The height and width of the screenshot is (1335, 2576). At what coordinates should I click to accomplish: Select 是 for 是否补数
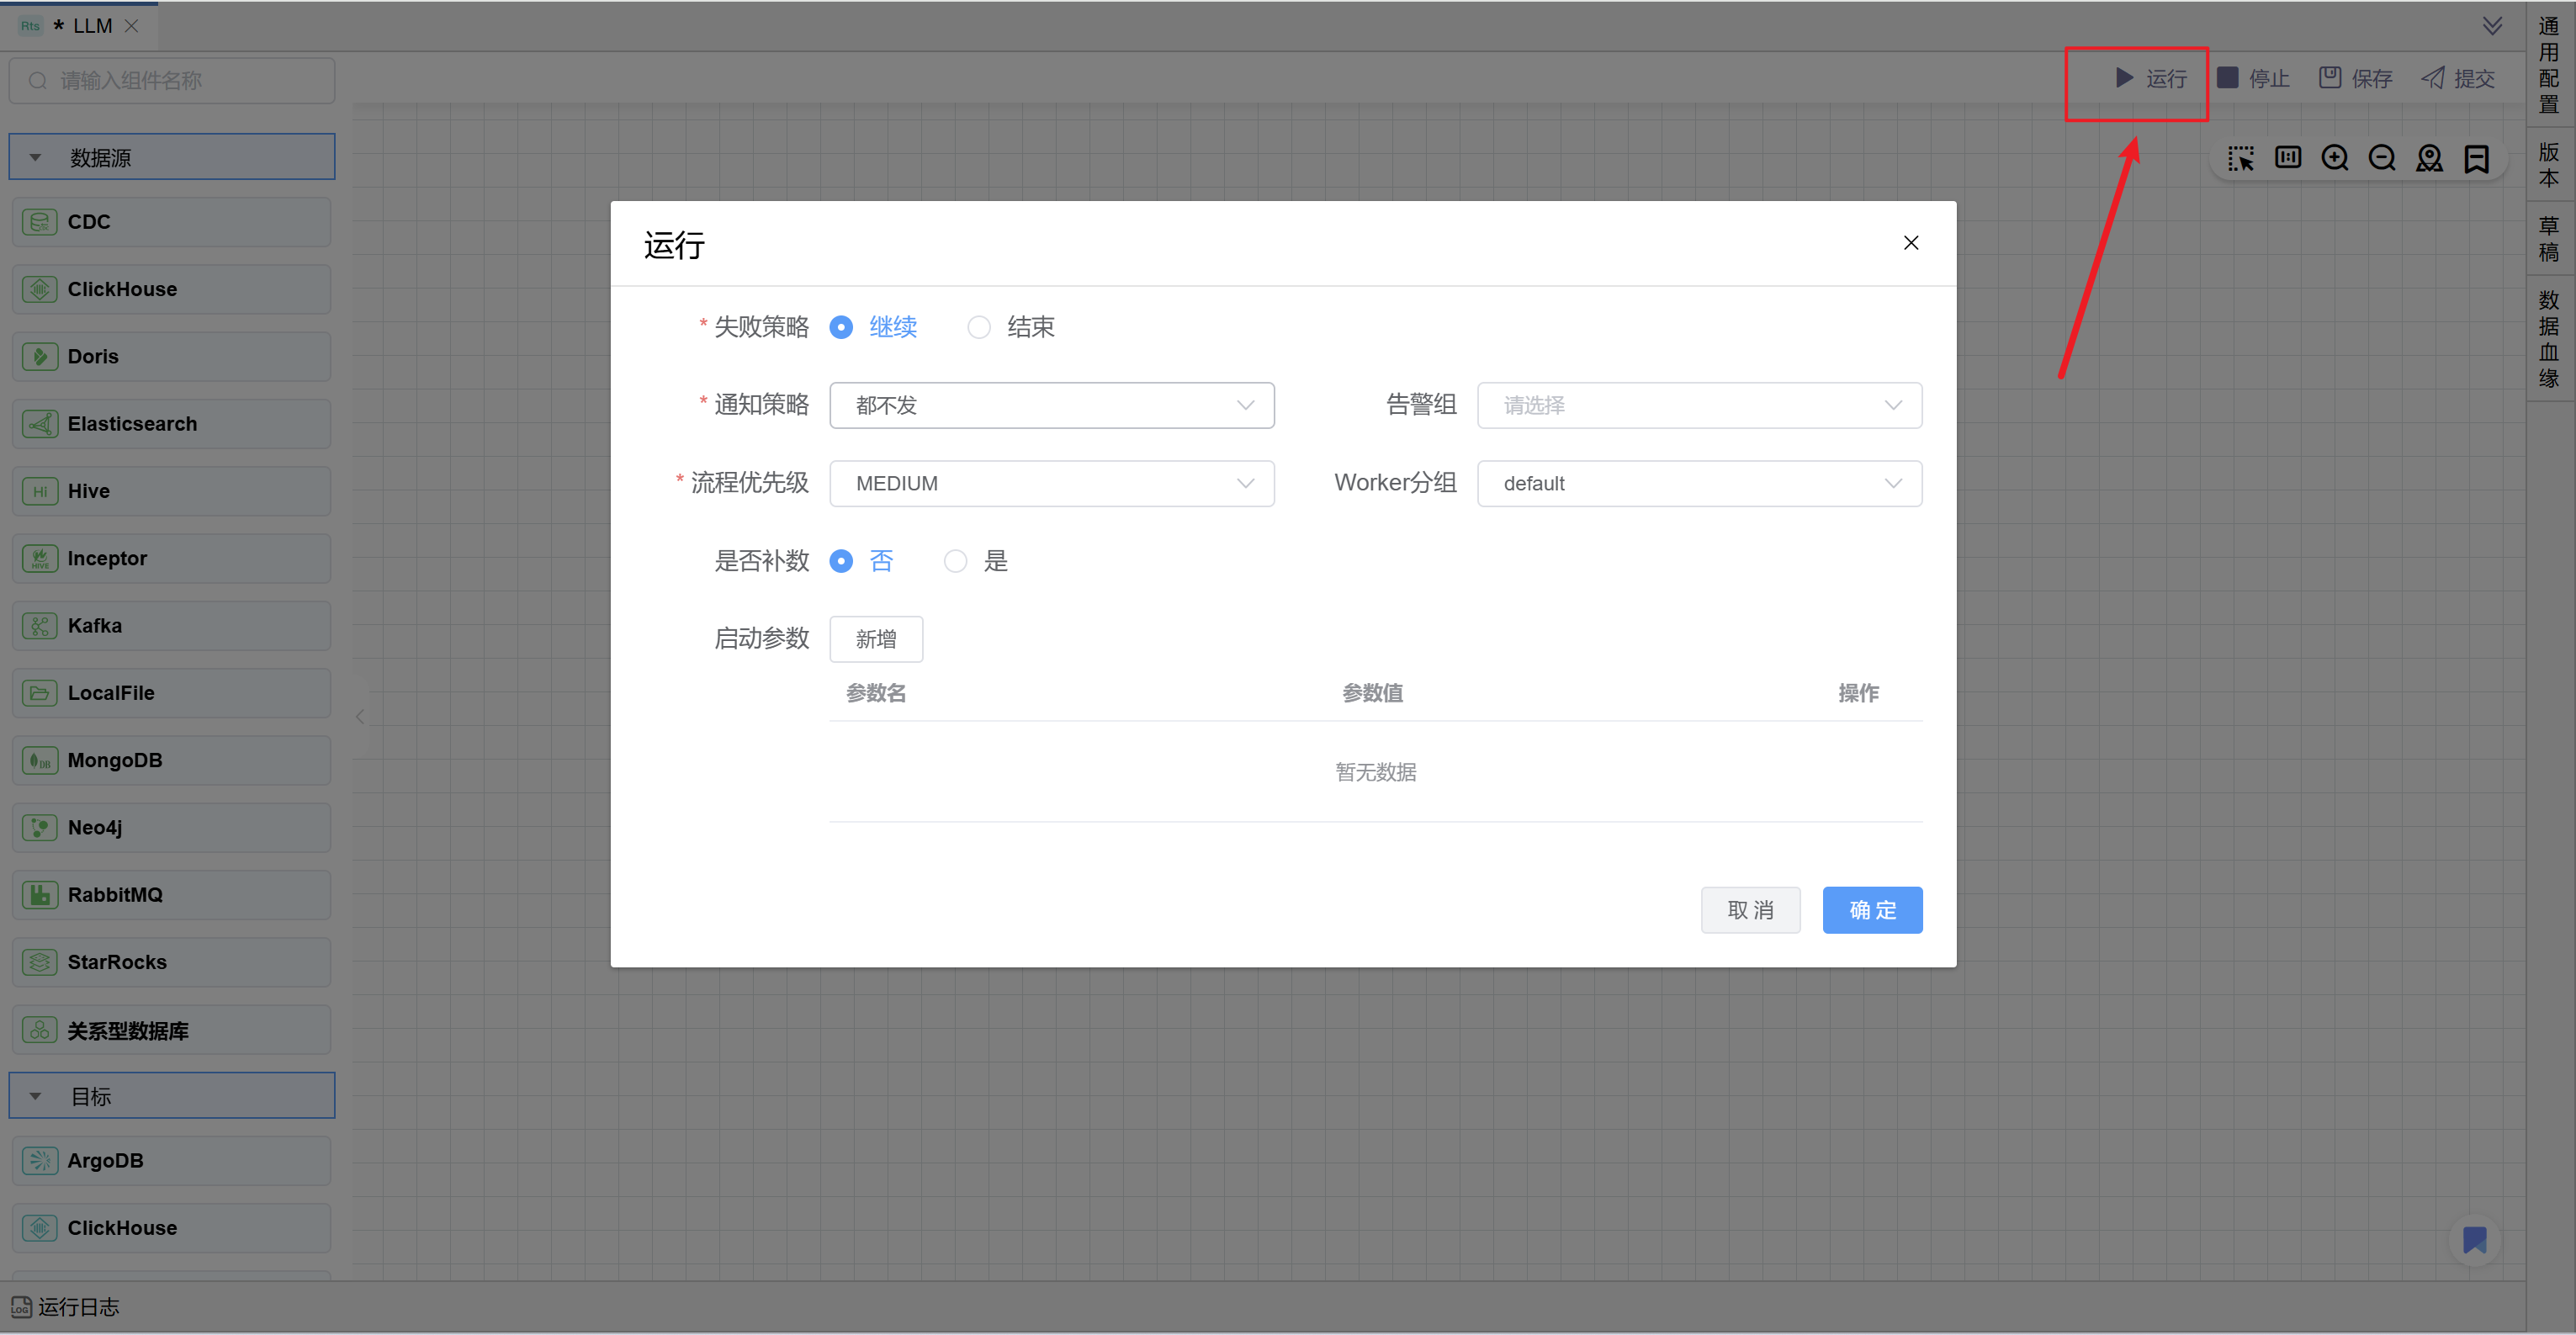click(955, 561)
